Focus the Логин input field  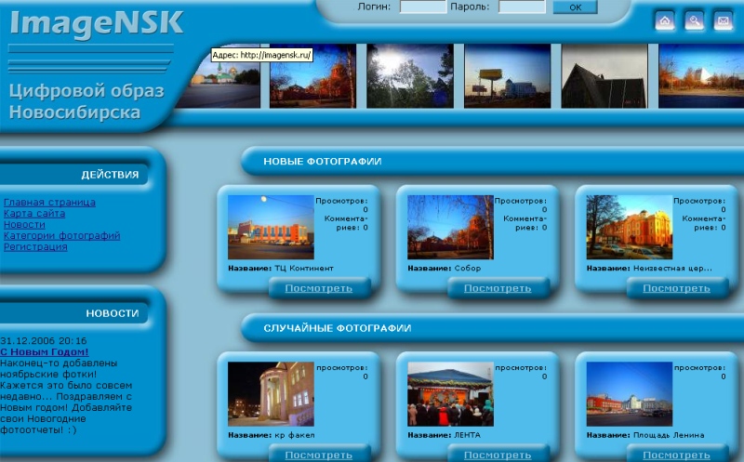pyautogui.click(x=423, y=7)
